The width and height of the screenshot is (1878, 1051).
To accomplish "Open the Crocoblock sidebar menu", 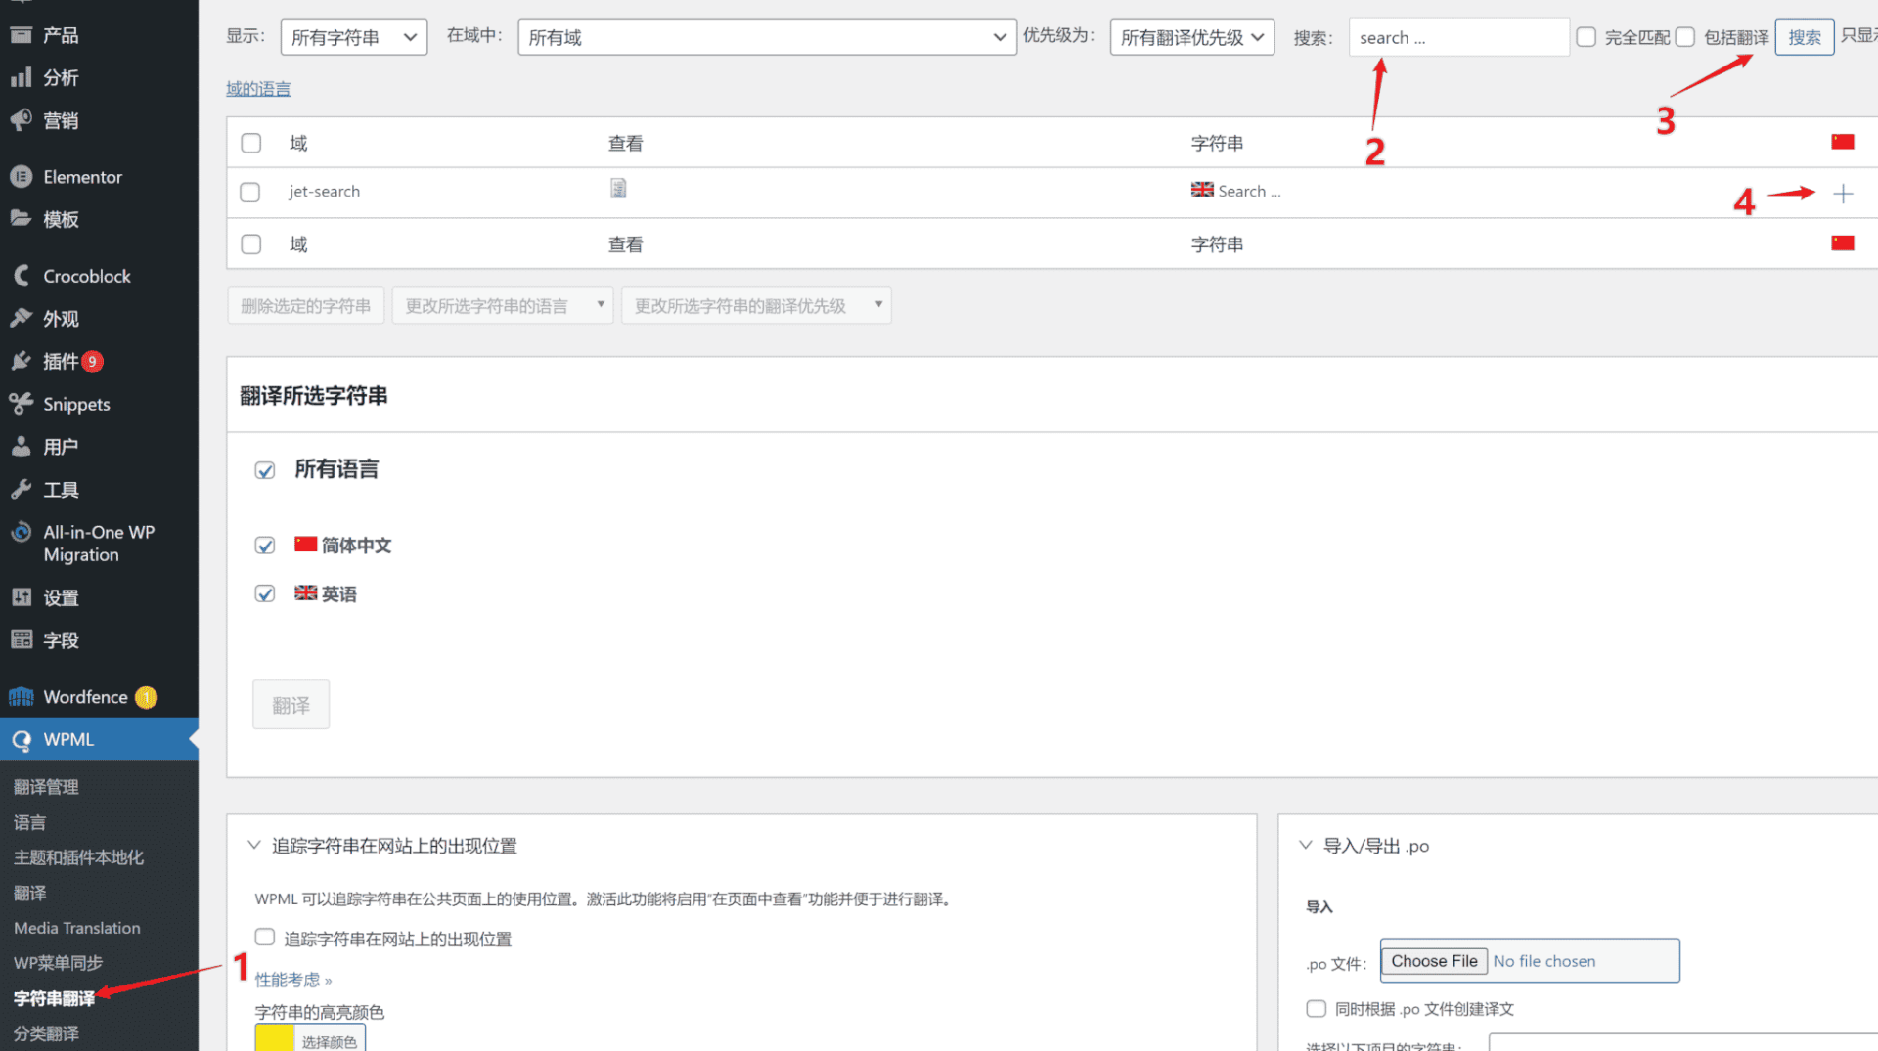I will 86,276.
